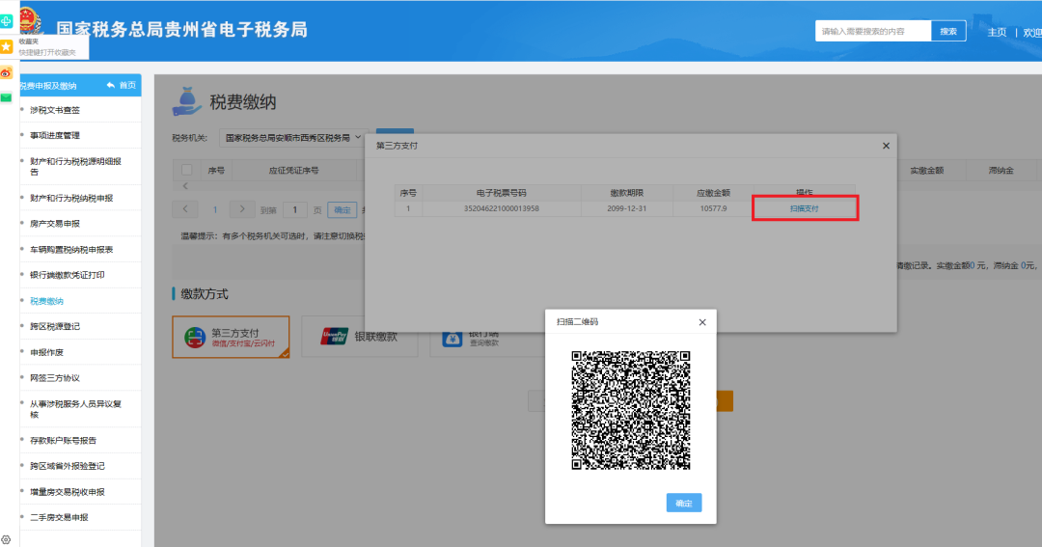Screen dimensions: 1042x547
Task: Click the 10577.9 amount cell
Action: (x=713, y=208)
